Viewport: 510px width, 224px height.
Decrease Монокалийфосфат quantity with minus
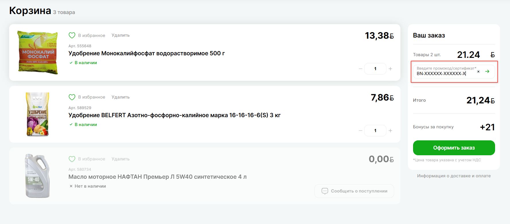coord(361,69)
